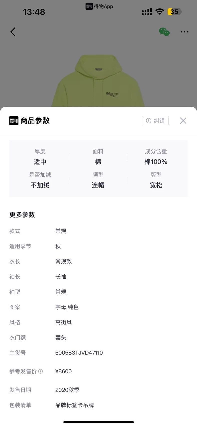Tap the green hoodie product image
The height and width of the screenshot is (427, 197).
coord(98,81)
